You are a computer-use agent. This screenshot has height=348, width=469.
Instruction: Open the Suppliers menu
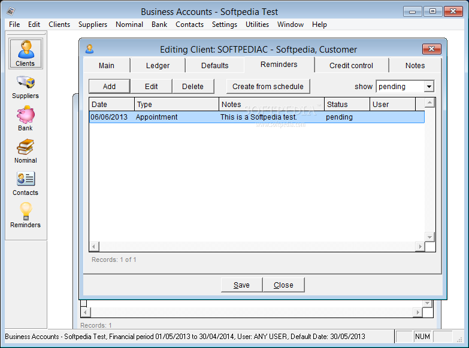point(93,25)
